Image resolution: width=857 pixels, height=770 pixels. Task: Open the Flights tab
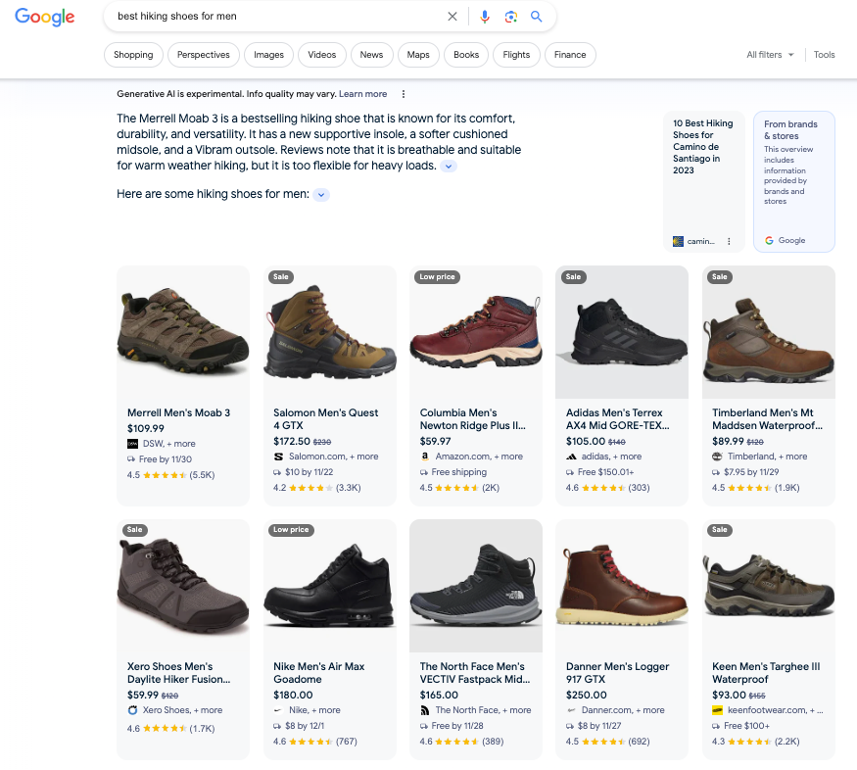(x=516, y=55)
